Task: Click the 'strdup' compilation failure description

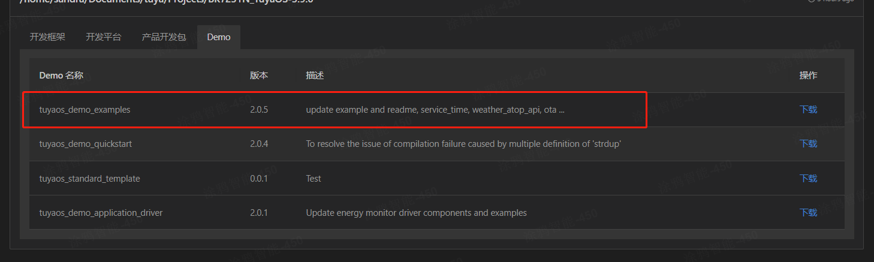Action: [x=463, y=144]
